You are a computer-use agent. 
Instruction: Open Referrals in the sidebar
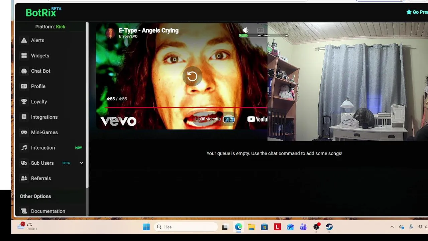click(x=41, y=178)
